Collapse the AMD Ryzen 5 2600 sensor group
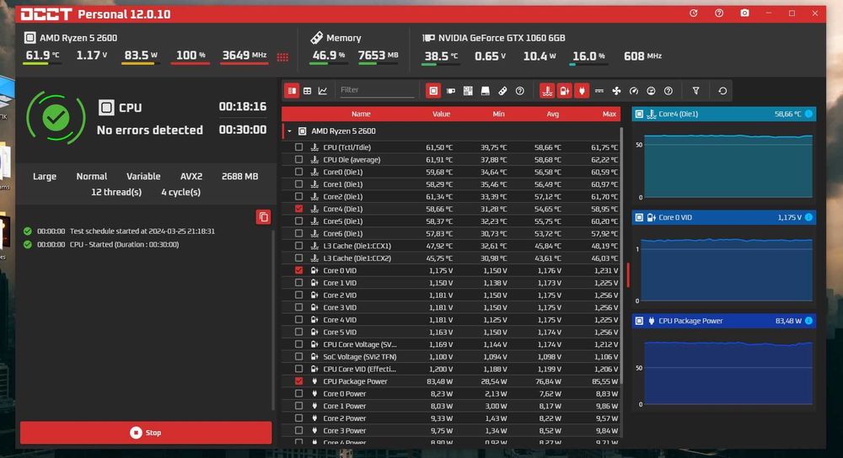The width and height of the screenshot is (843, 458). tap(289, 131)
